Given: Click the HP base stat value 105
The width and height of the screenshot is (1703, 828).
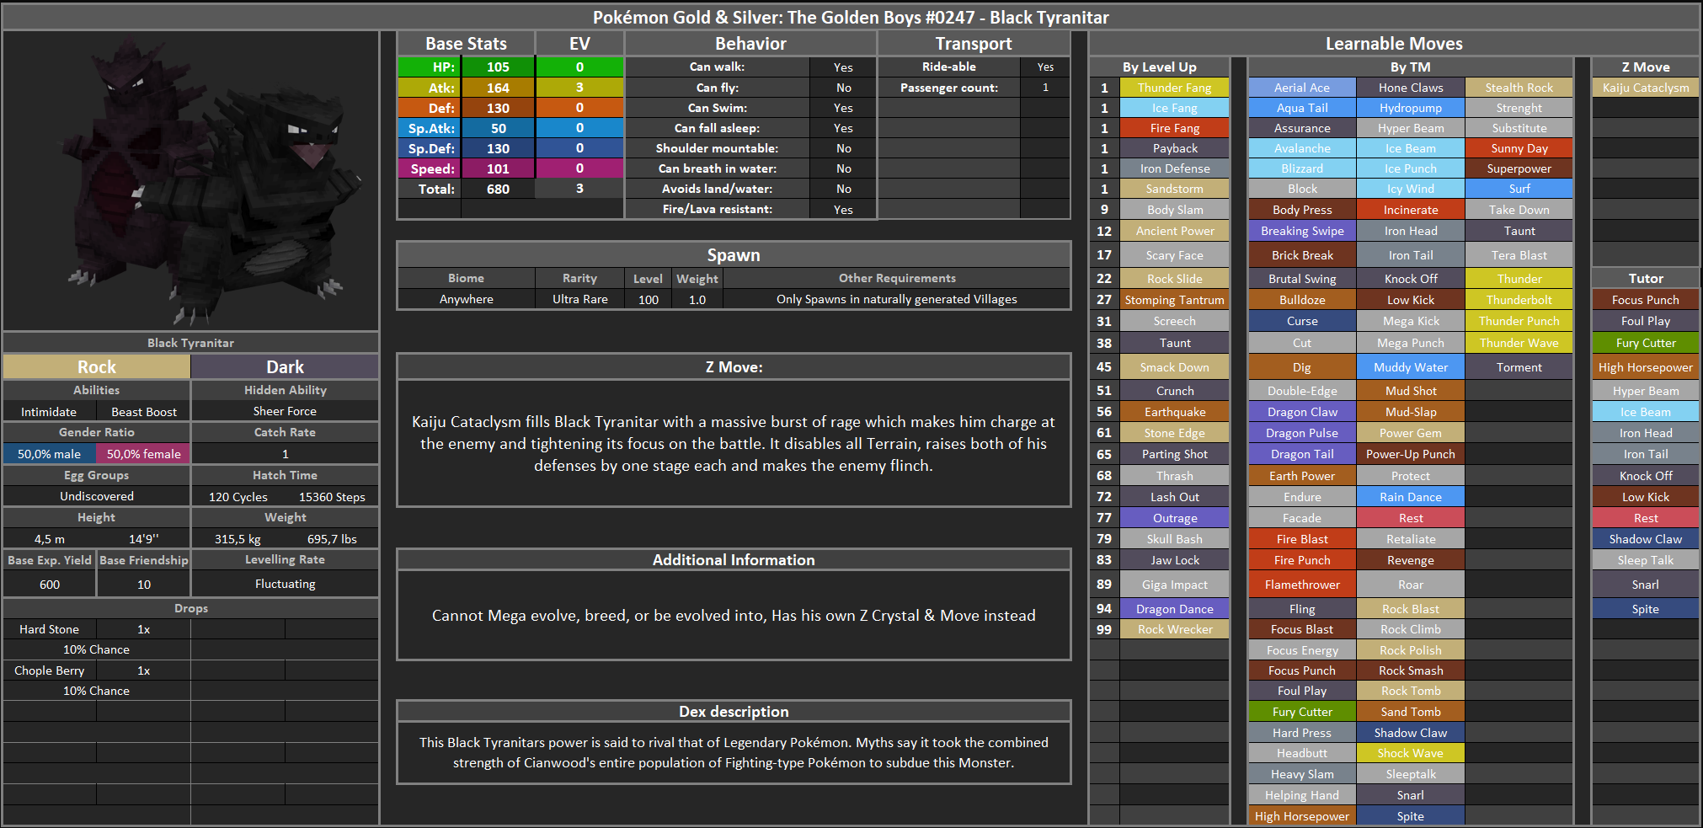Looking at the screenshot, I should pos(498,67).
